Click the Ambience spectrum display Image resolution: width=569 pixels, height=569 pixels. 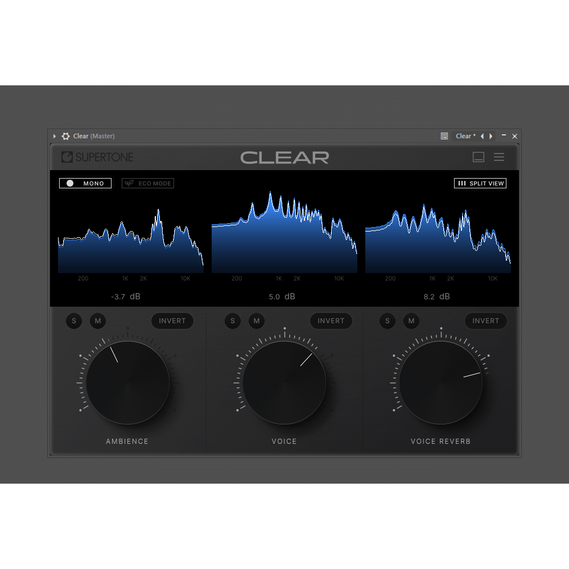coord(131,241)
